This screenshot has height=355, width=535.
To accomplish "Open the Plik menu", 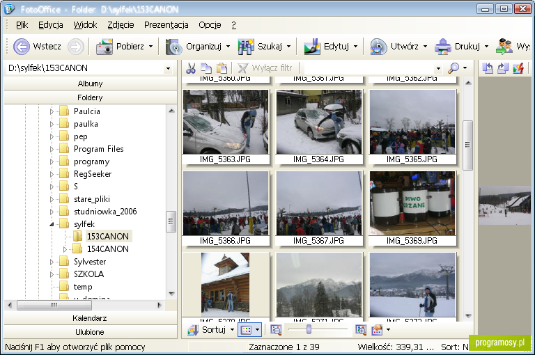I will point(22,25).
